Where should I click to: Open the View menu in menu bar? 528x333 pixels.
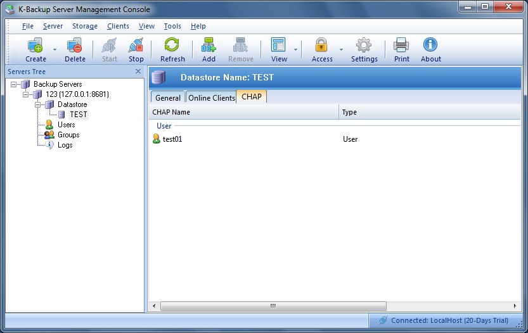[146, 26]
